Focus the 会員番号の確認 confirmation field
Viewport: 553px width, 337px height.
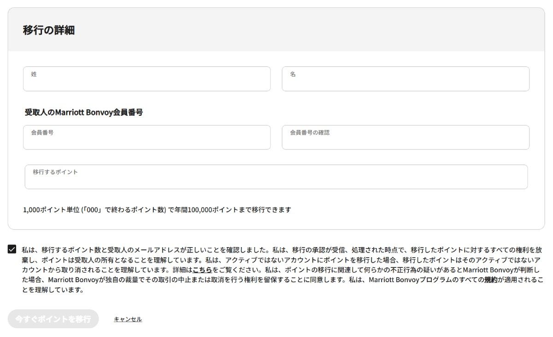click(406, 137)
